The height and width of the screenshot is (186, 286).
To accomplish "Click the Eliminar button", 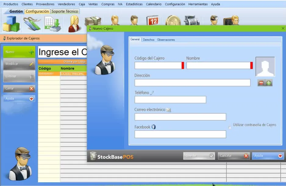I will [x=19, y=76].
